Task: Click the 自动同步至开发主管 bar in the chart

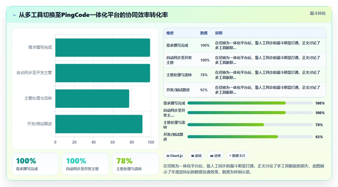Action: point(103,73)
